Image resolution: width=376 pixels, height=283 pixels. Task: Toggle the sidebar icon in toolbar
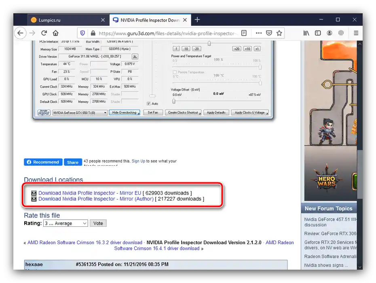click(318, 33)
